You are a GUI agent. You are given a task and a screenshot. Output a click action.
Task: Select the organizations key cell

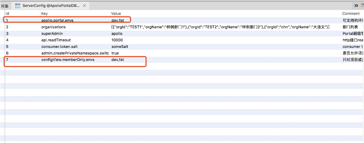point(75,27)
